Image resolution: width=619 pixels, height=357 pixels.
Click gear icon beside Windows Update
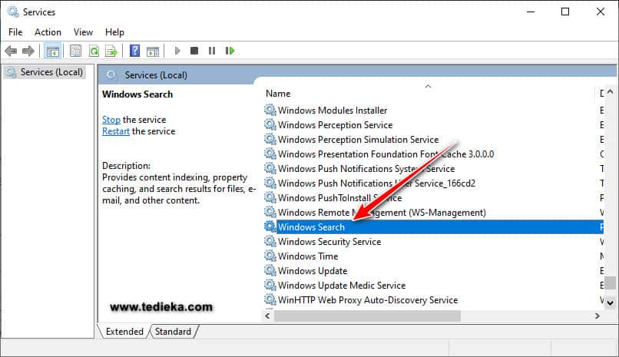coord(270,270)
